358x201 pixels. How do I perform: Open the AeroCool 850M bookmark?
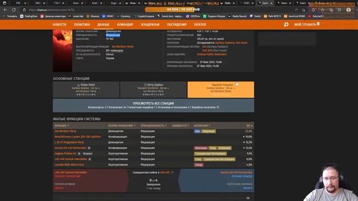click(x=294, y=16)
